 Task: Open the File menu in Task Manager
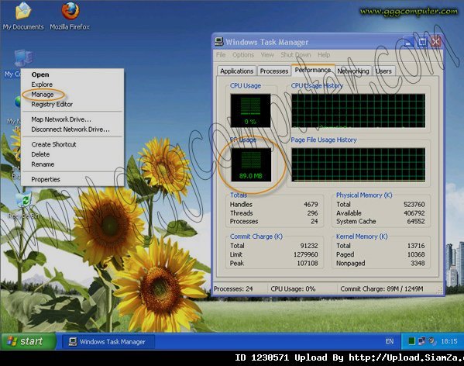[x=221, y=55]
